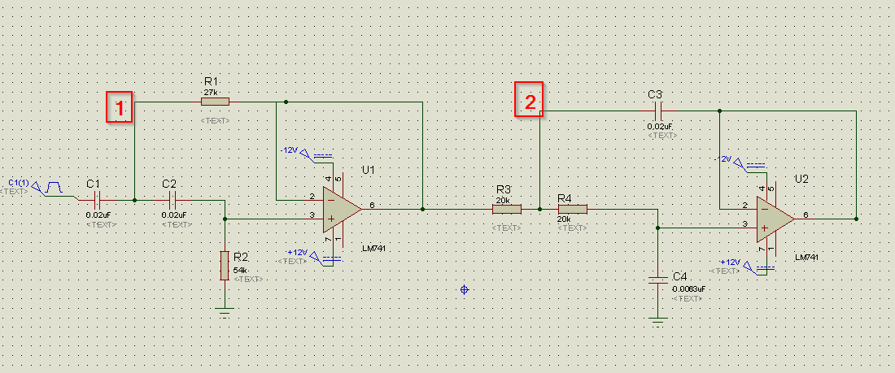Click capacitor C1 symbol
This screenshot has height=373, width=895.
[96, 199]
